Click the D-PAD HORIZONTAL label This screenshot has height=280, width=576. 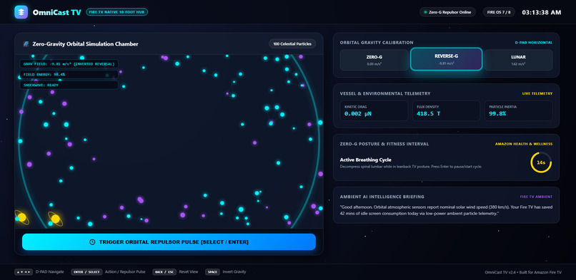533,43
